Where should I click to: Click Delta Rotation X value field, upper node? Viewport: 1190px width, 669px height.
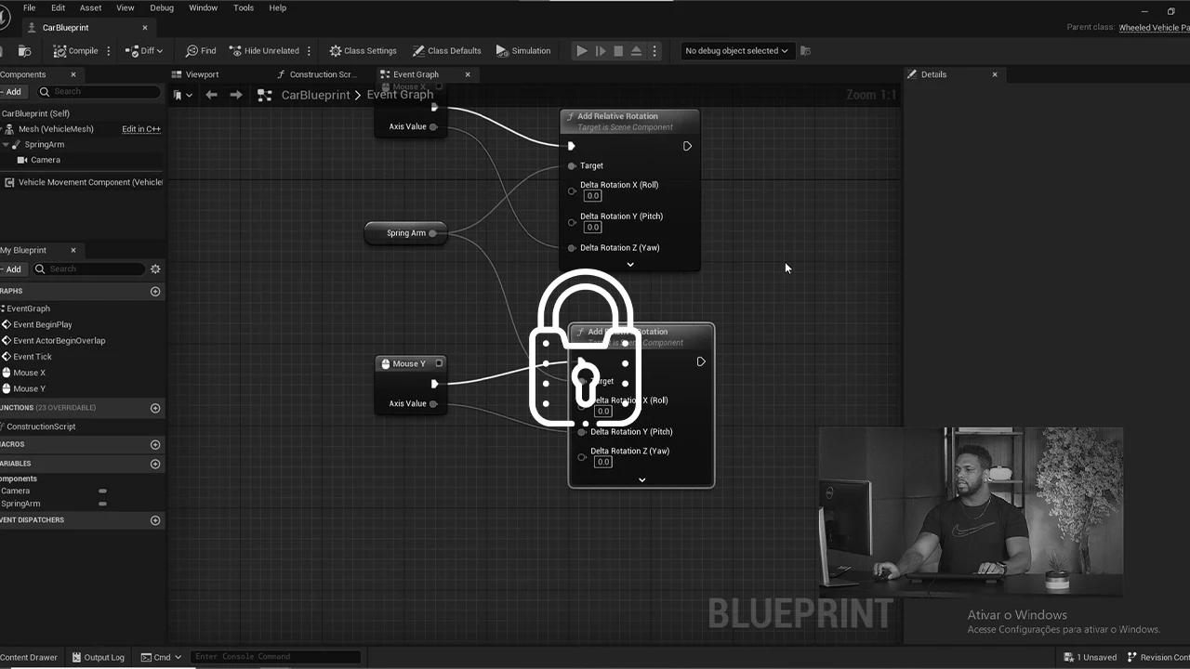[x=592, y=196]
